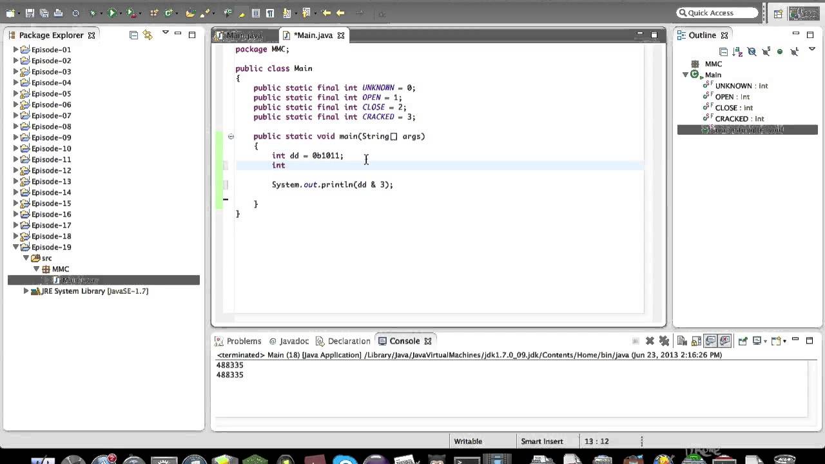Collapse the src folder
This screenshot has width=825, height=464.
coord(26,258)
